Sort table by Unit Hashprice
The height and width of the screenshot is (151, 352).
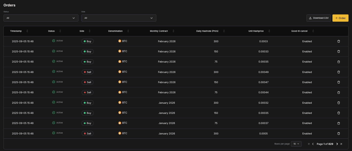[x=269, y=31]
